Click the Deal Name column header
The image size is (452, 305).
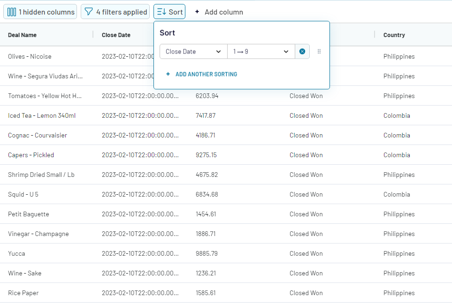tap(22, 35)
